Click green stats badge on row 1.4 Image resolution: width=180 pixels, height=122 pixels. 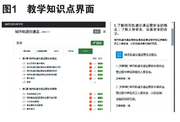click(100, 75)
